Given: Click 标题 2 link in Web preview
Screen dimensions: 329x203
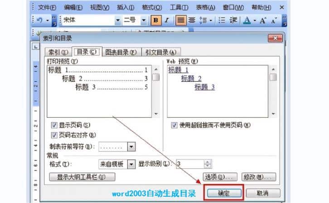Looking at the screenshot, I should tap(191, 78).
